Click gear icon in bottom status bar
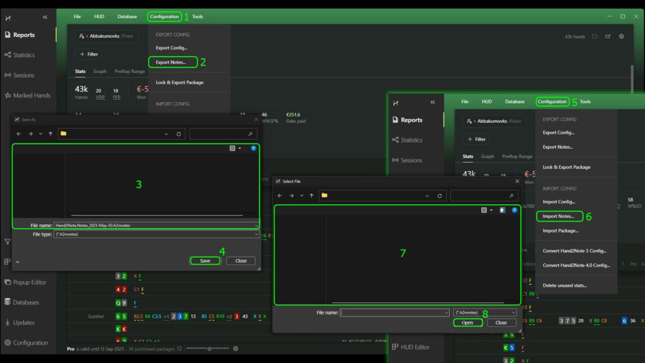645x363 pixels. 236,349
